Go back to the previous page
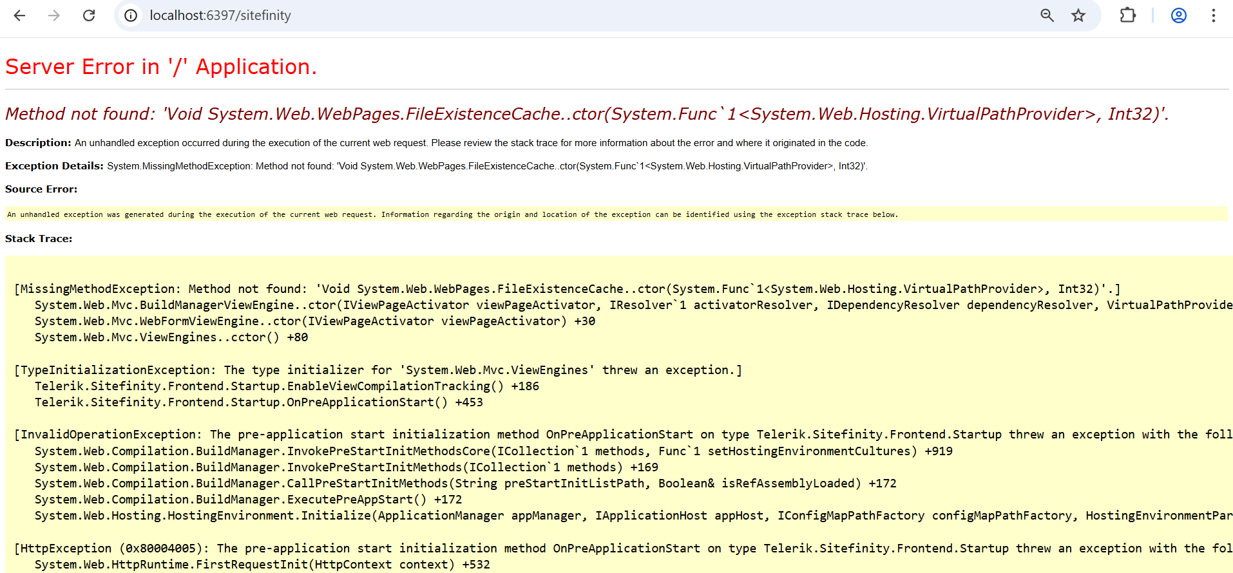The width and height of the screenshot is (1233, 573). click(x=19, y=15)
